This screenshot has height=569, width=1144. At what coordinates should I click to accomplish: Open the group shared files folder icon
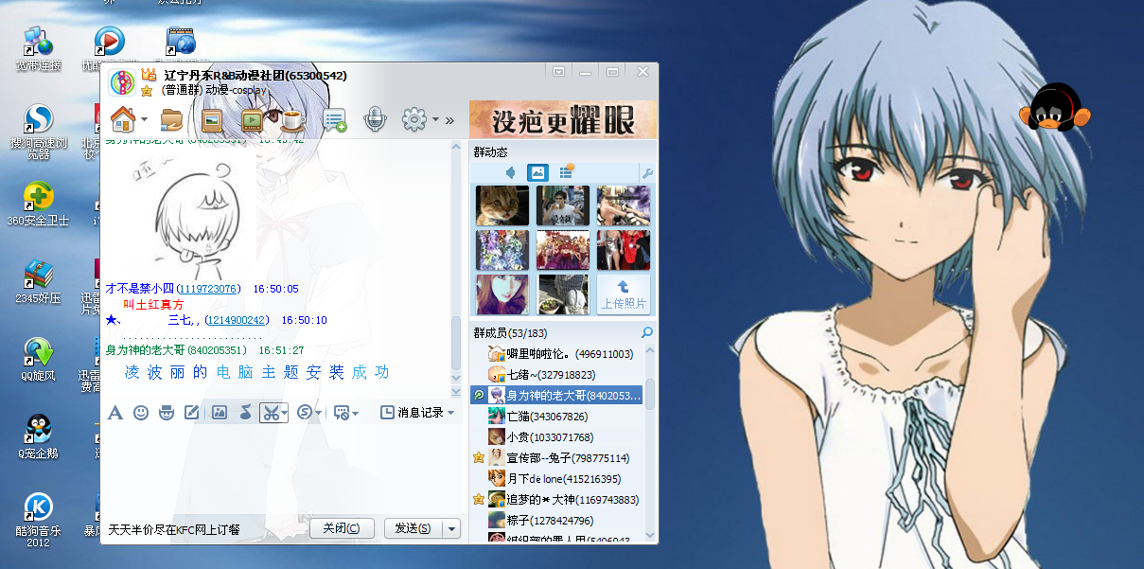tap(172, 119)
